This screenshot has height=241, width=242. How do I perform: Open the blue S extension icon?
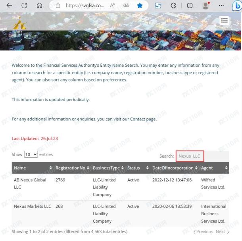158,6
